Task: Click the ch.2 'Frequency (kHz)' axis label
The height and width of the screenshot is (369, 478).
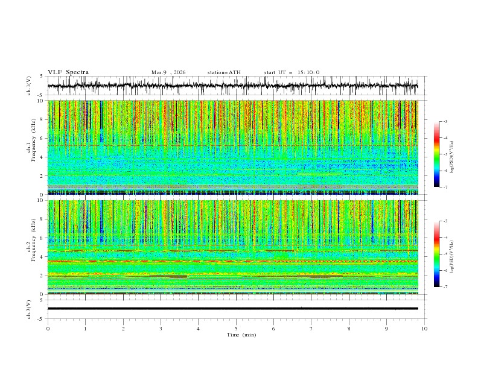Action: pos(34,239)
